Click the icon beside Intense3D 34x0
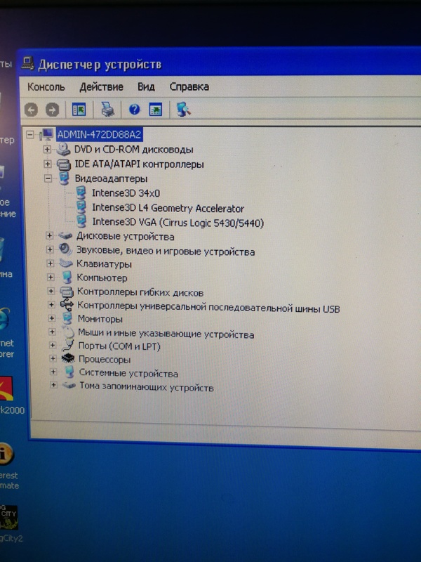 pyautogui.click(x=81, y=192)
